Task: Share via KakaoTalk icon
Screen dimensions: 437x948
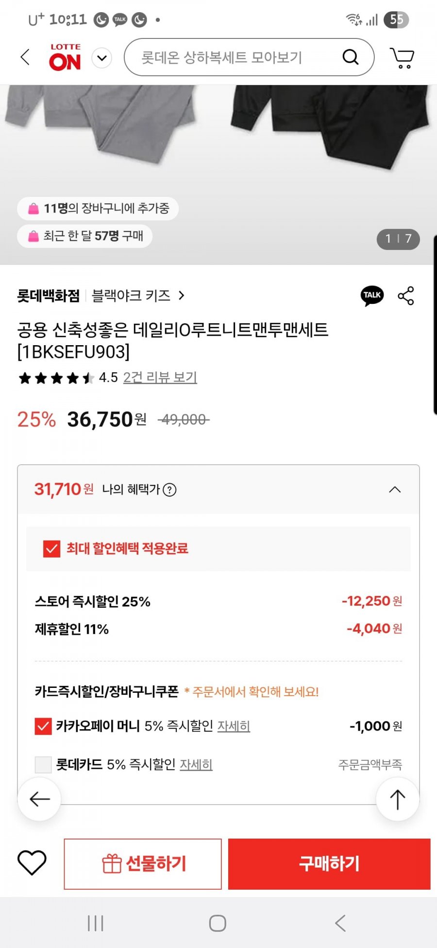Action: click(x=372, y=296)
